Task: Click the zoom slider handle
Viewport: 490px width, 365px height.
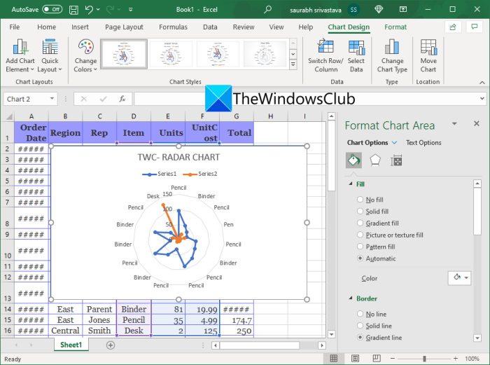Action: (x=424, y=359)
